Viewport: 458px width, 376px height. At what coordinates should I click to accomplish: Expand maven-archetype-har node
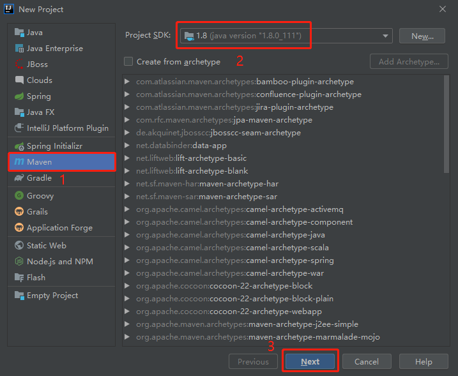(127, 184)
